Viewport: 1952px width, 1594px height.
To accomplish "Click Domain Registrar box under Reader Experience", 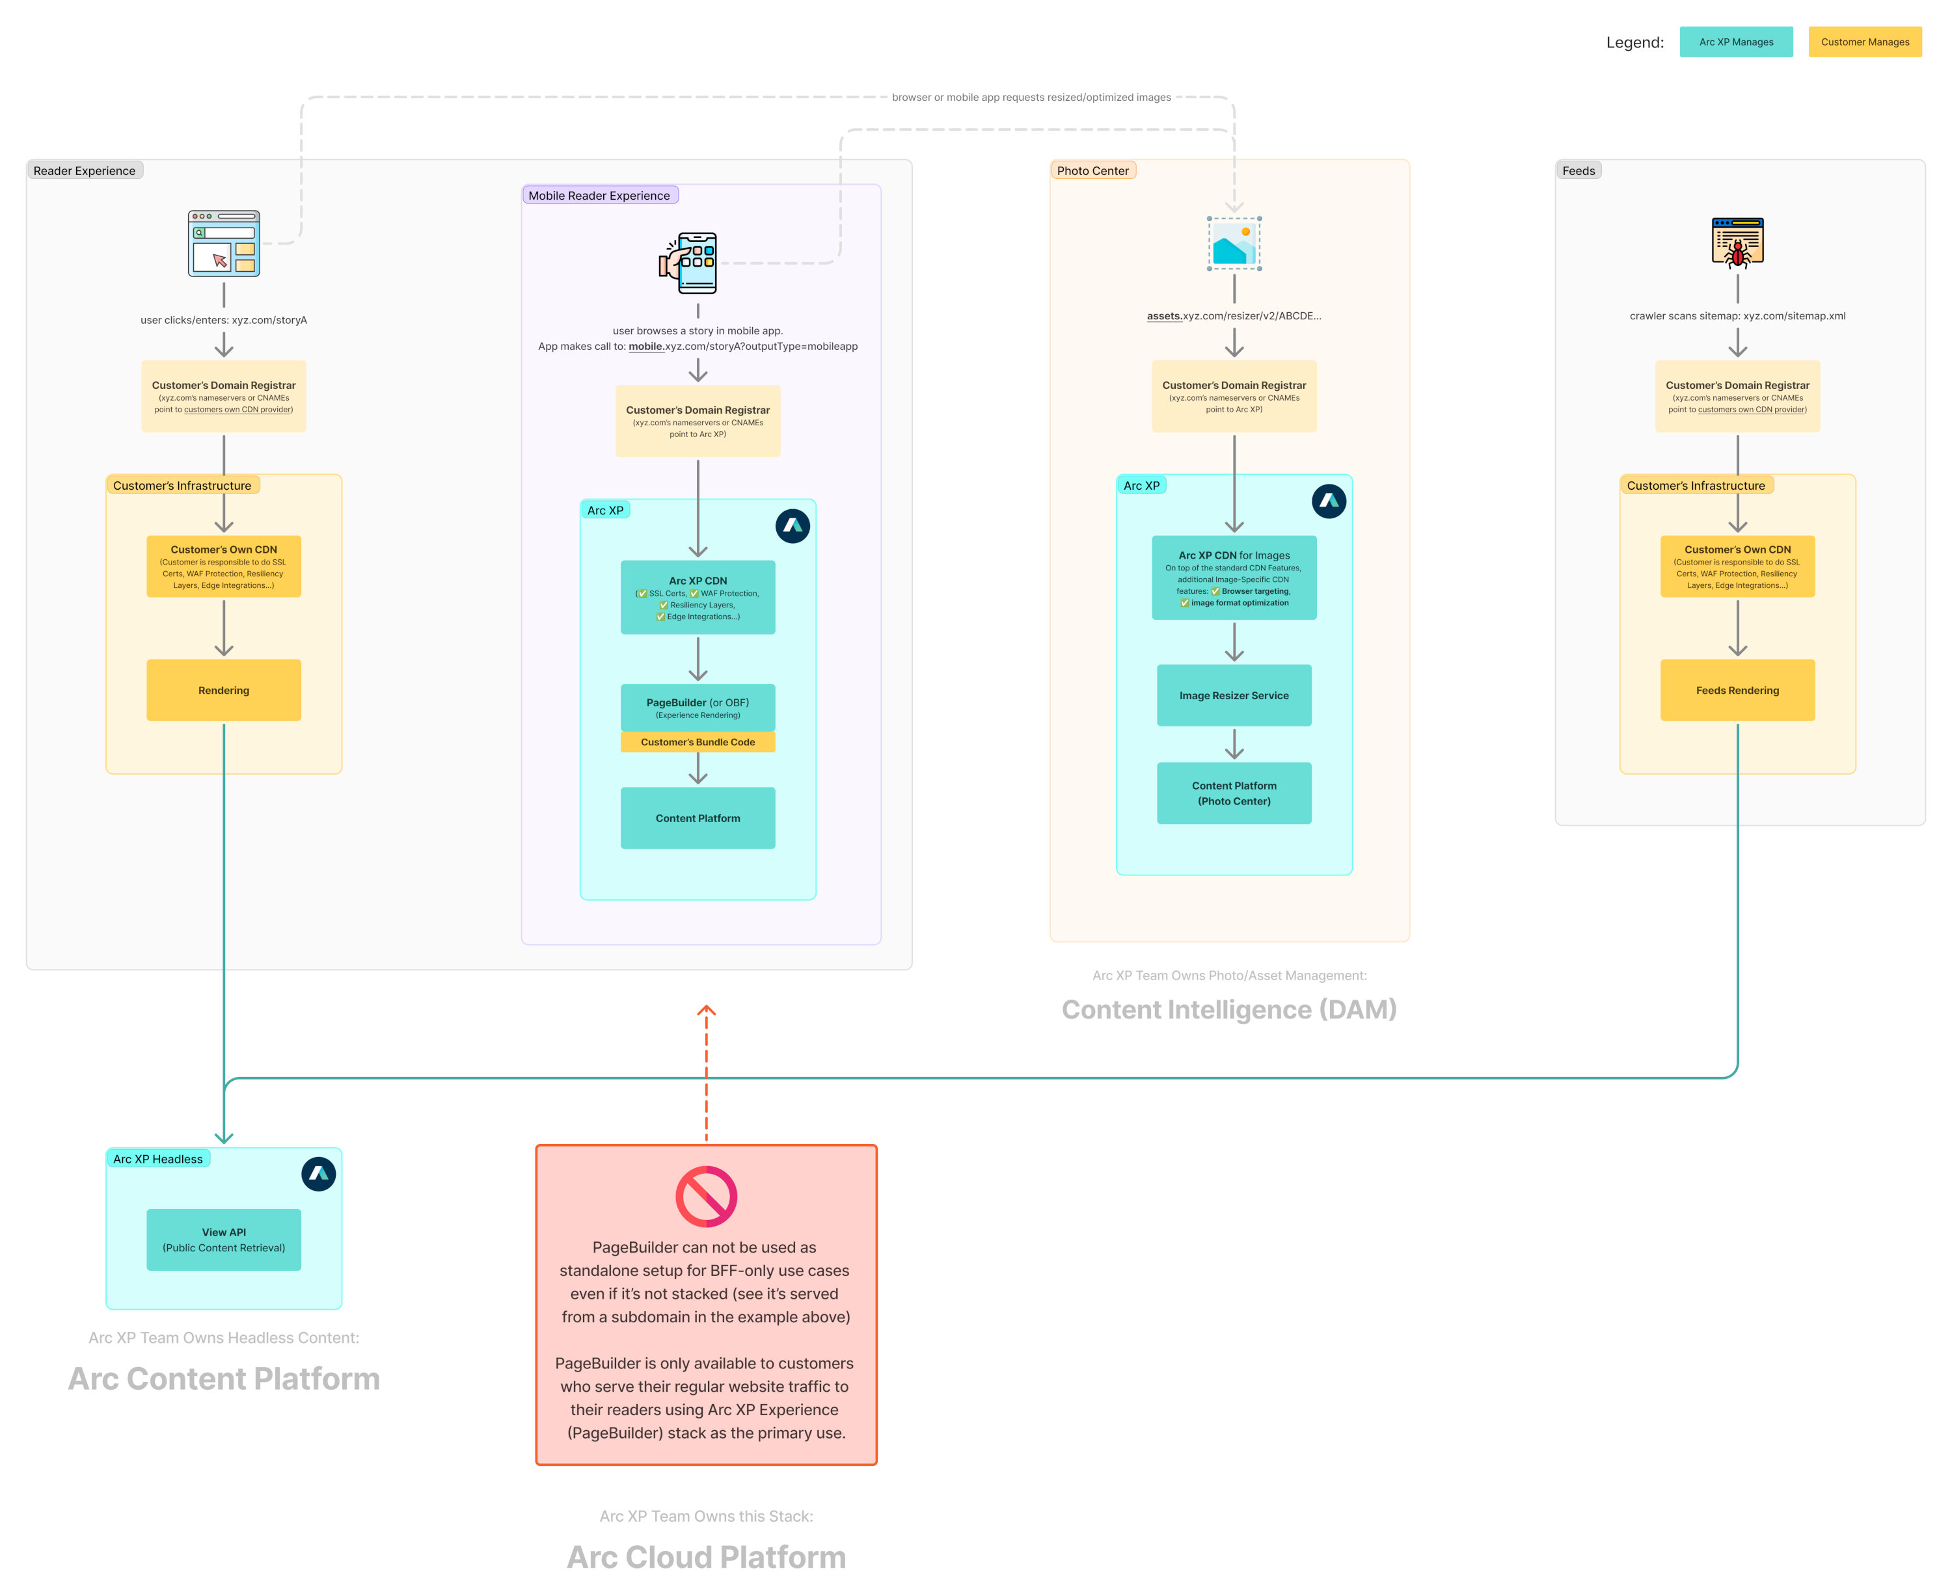I will (223, 397).
